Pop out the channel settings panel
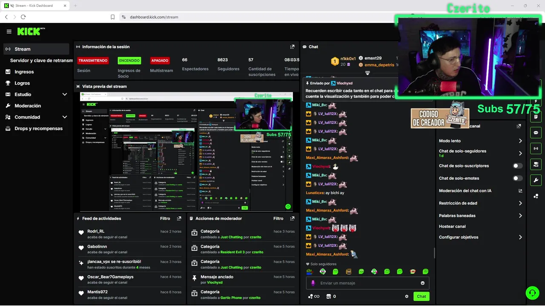 (519, 126)
